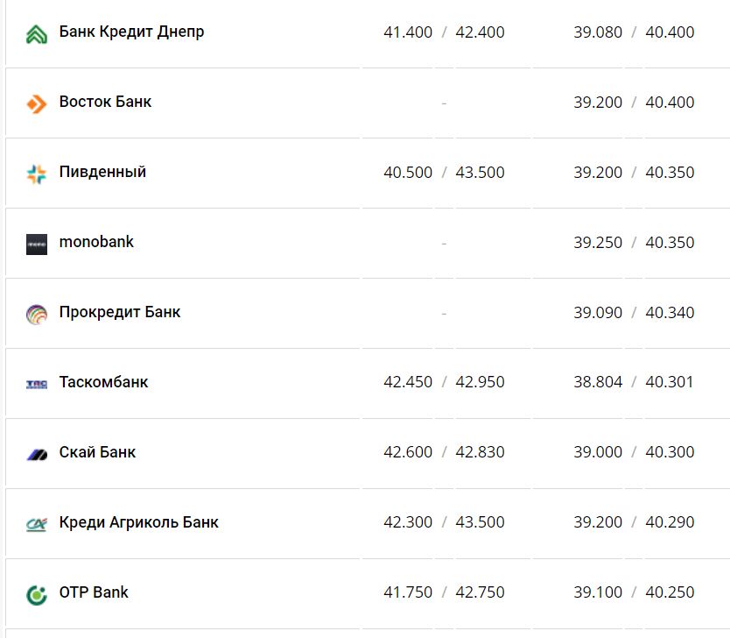Click the Креди Агриколь Банк logo
The image size is (730, 638).
coord(37,524)
